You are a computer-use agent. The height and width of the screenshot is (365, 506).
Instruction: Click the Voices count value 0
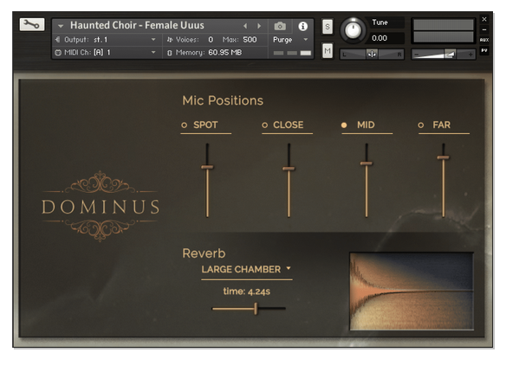[211, 40]
